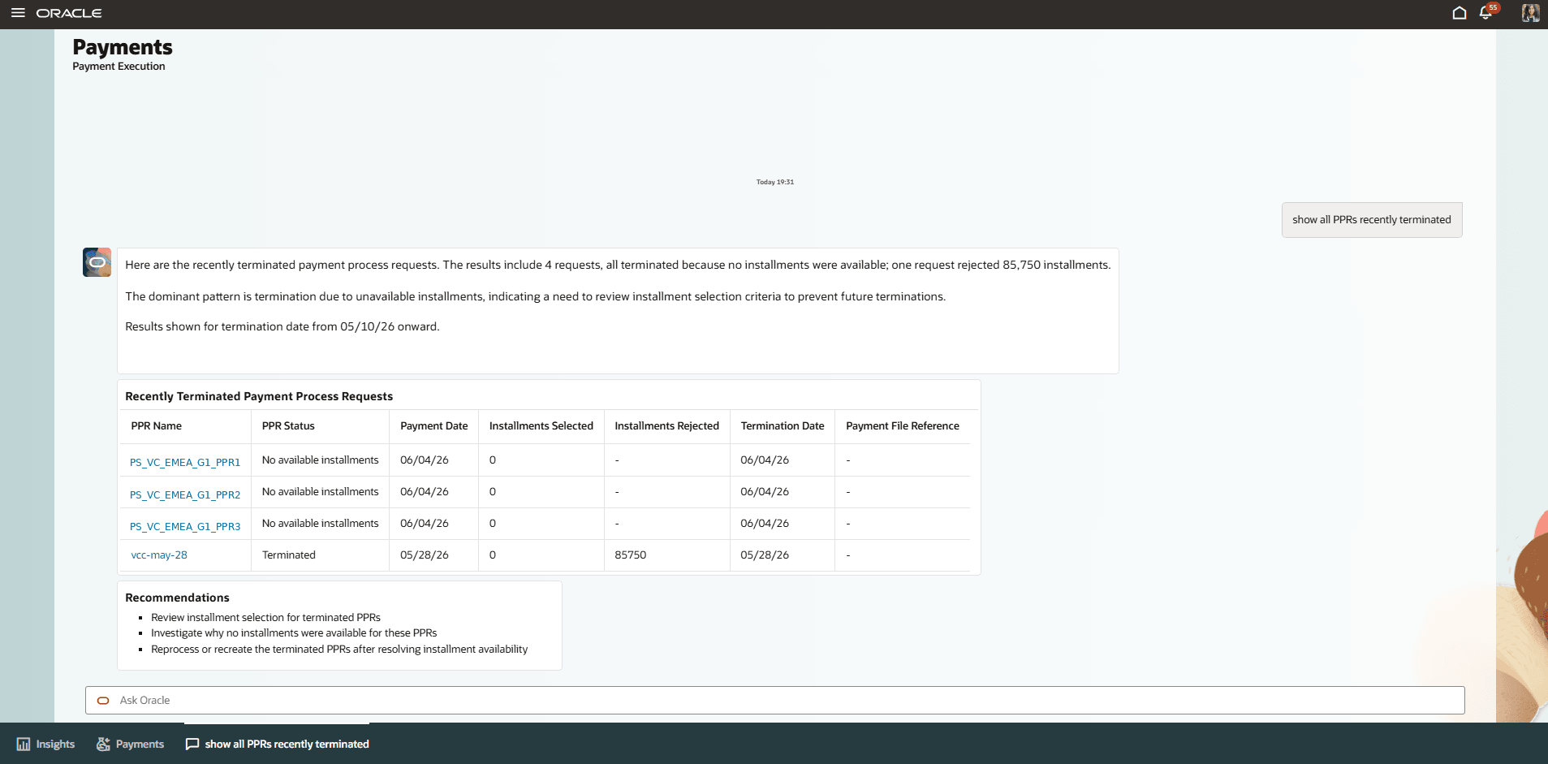The image size is (1548, 764).
Task: Open the PS_VC_EMEA_G1_PPR3 link
Action: [185, 526]
